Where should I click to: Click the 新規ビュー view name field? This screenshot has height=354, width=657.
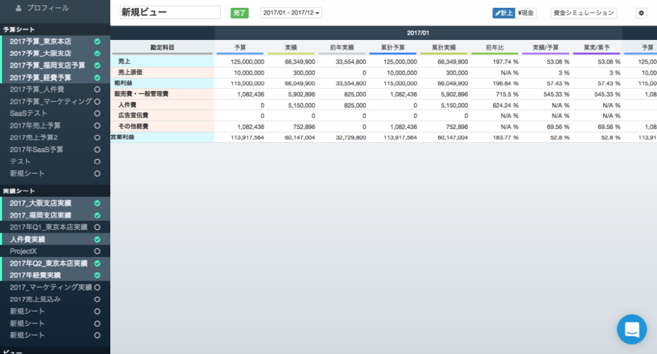coord(170,12)
